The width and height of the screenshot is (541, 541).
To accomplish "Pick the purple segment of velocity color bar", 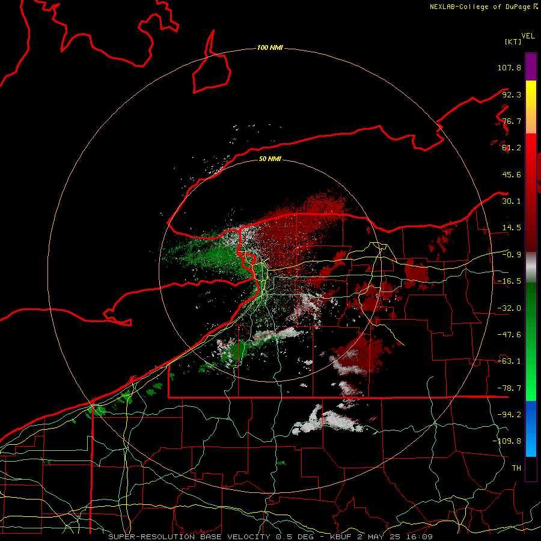I will 531,67.
